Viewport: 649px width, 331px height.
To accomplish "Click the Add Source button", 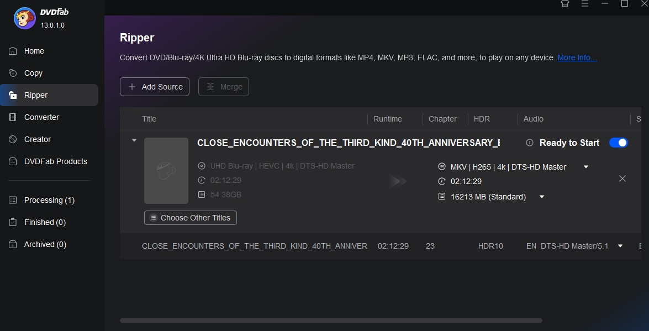I will click(x=155, y=87).
